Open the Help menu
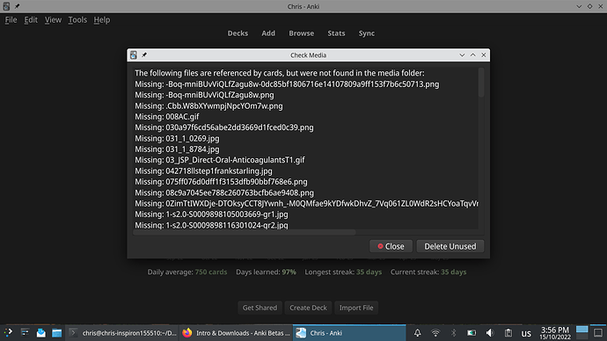Screen dimensions: 607x341 (102, 19)
